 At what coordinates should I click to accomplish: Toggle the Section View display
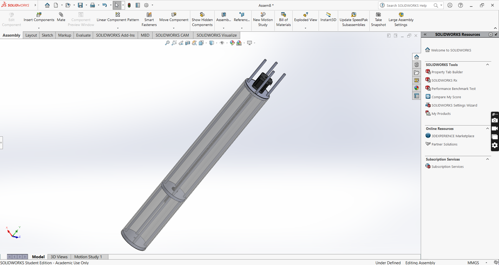coord(188,43)
